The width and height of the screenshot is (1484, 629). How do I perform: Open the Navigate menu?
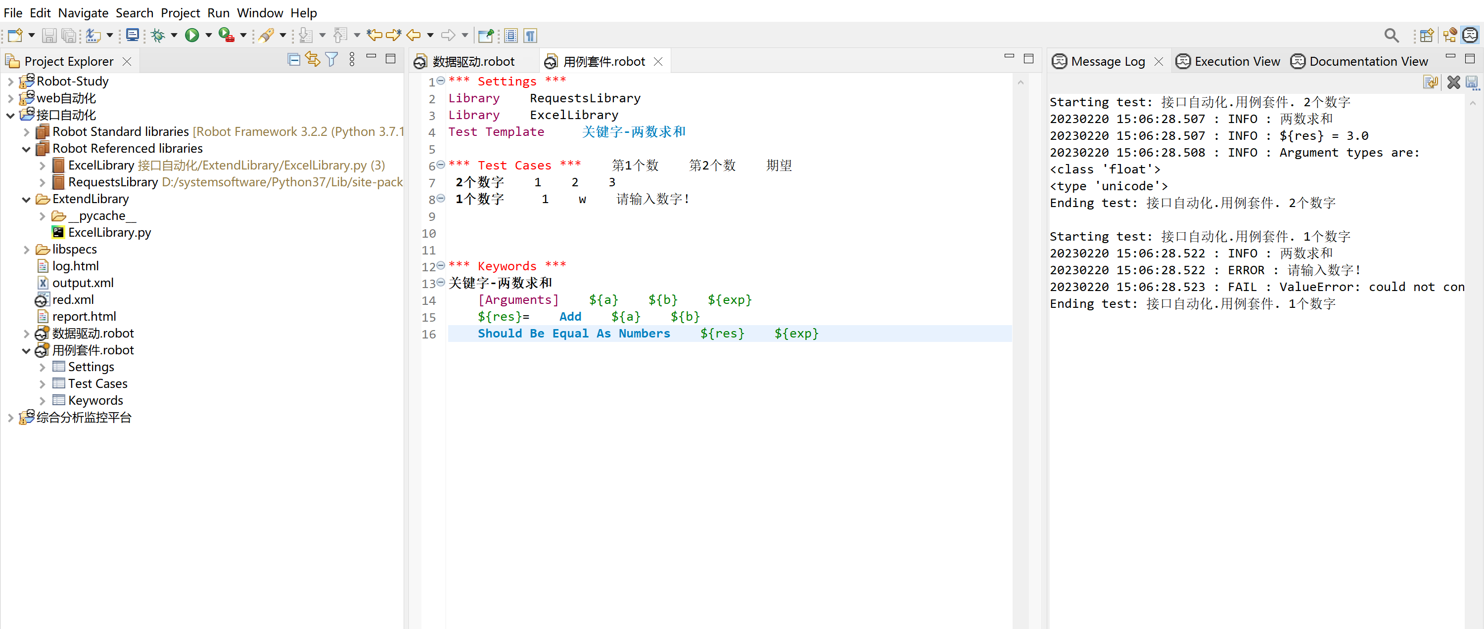pyautogui.click(x=83, y=13)
